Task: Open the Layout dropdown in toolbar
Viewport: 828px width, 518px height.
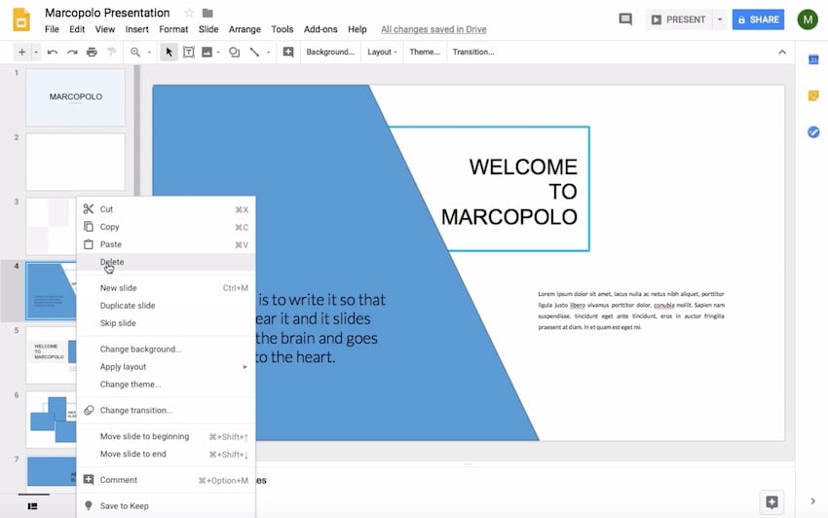Action: click(x=382, y=52)
